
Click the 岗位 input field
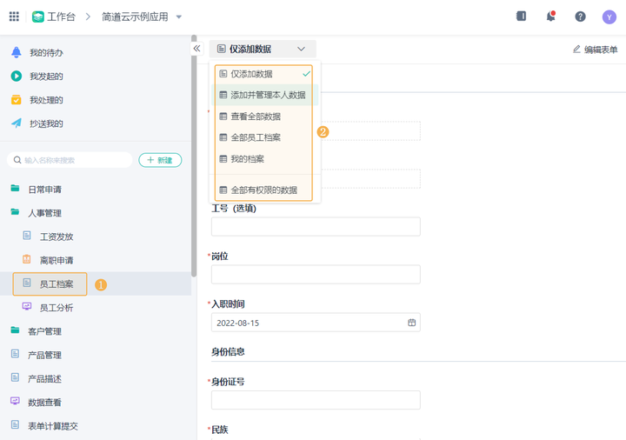pos(316,275)
